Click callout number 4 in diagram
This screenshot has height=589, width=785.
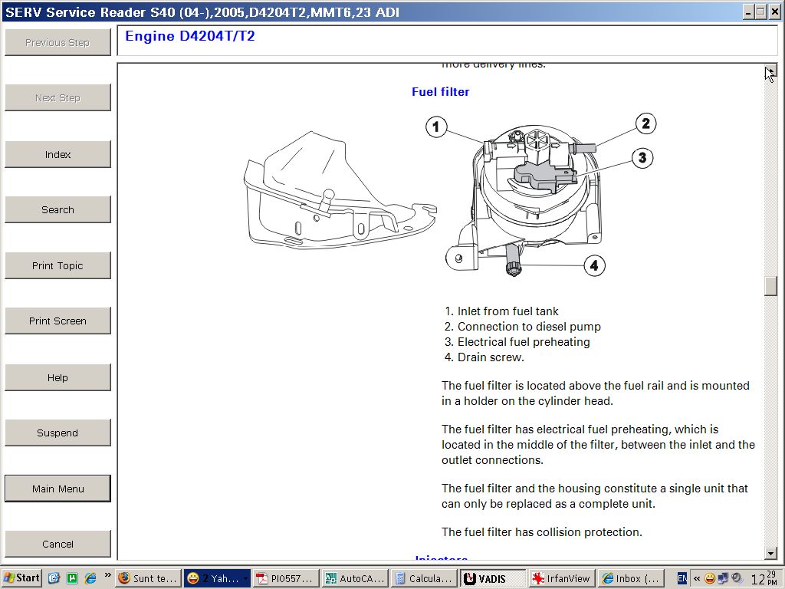(594, 265)
